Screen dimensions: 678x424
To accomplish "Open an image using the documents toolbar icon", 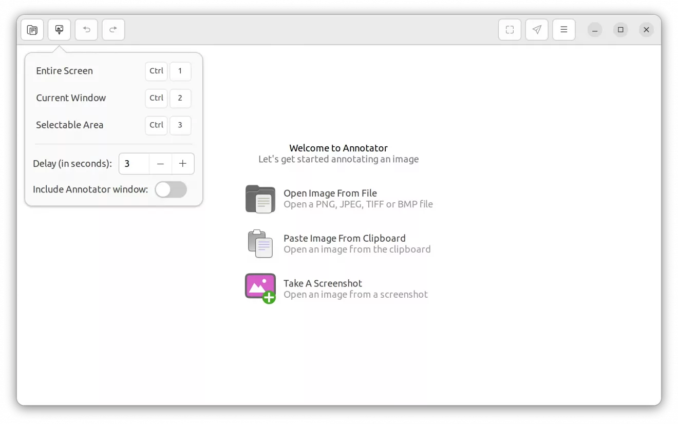I will (x=32, y=30).
